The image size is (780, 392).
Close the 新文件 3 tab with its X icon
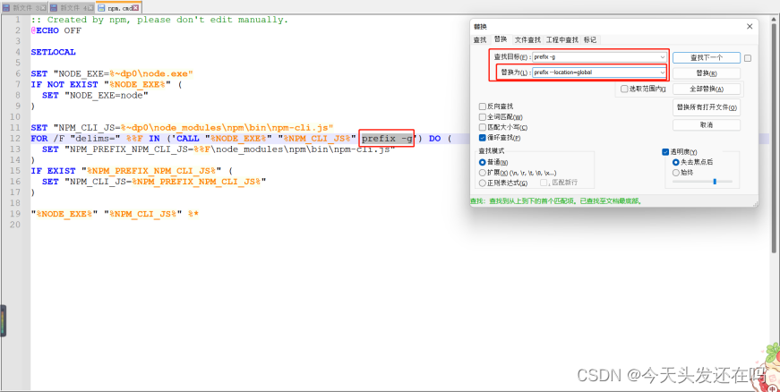point(43,8)
